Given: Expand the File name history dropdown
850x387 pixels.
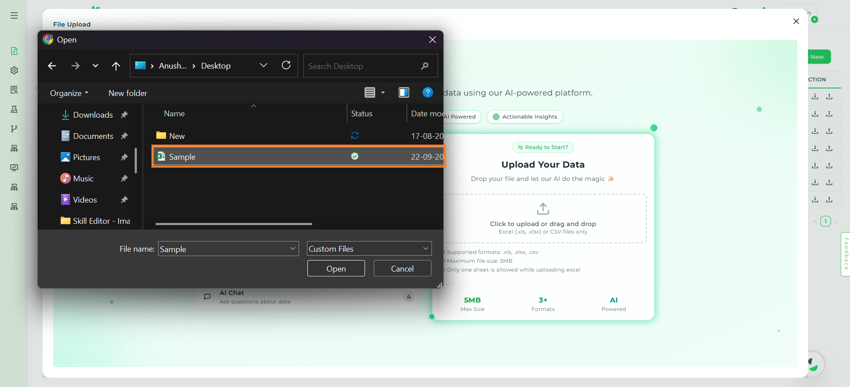Looking at the screenshot, I should (293, 249).
